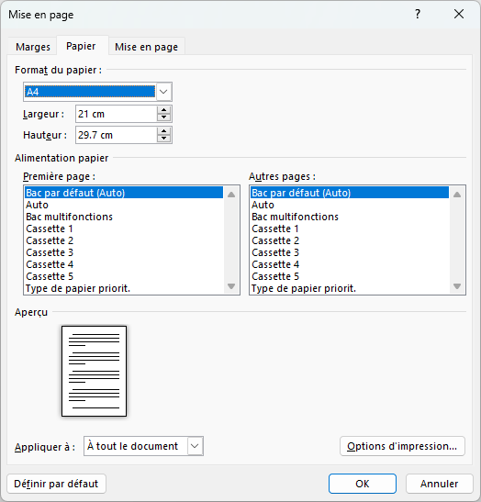Select Auto in Première page list
Viewport: 481px width, 502px height.
pyautogui.click(x=124, y=205)
